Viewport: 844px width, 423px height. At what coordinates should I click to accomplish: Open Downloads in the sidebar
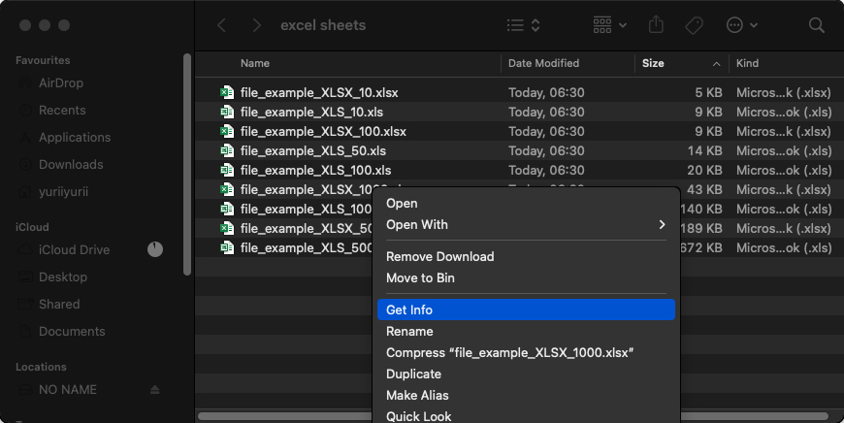[x=71, y=165]
